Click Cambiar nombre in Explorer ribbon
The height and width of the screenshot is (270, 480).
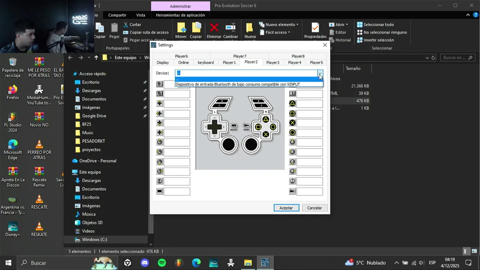pos(230,31)
